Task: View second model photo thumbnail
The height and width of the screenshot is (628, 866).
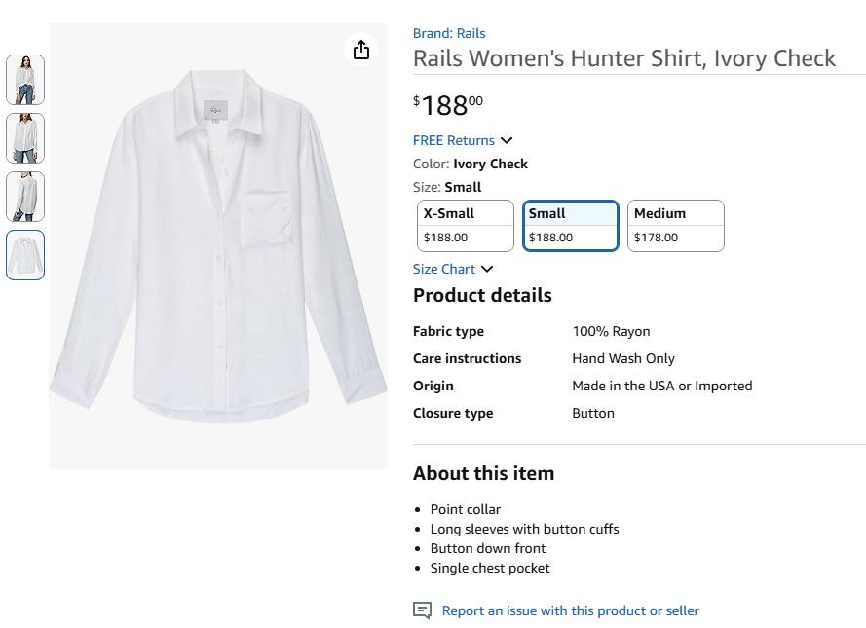Action: (x=25, y=138)
